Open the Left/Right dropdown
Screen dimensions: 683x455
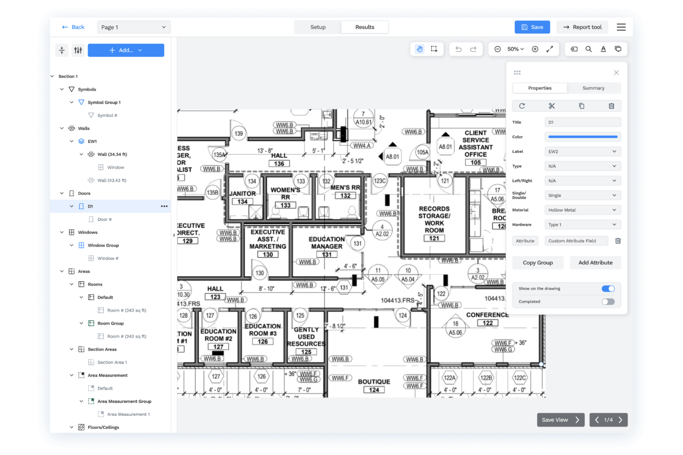tap(583, 181)
